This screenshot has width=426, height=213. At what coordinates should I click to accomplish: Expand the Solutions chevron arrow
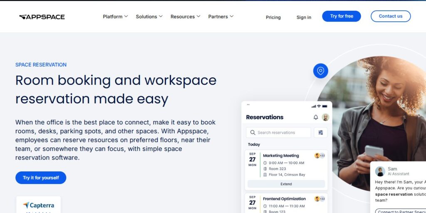161,16
